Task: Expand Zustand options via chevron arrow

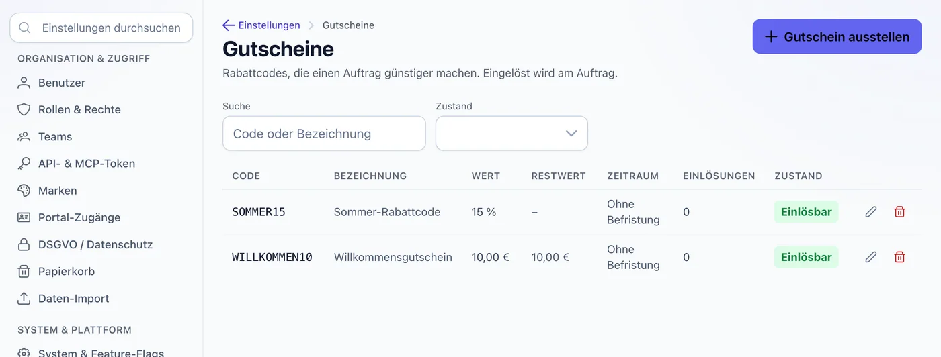Action: pyautogui.click(x=571, y=134)
